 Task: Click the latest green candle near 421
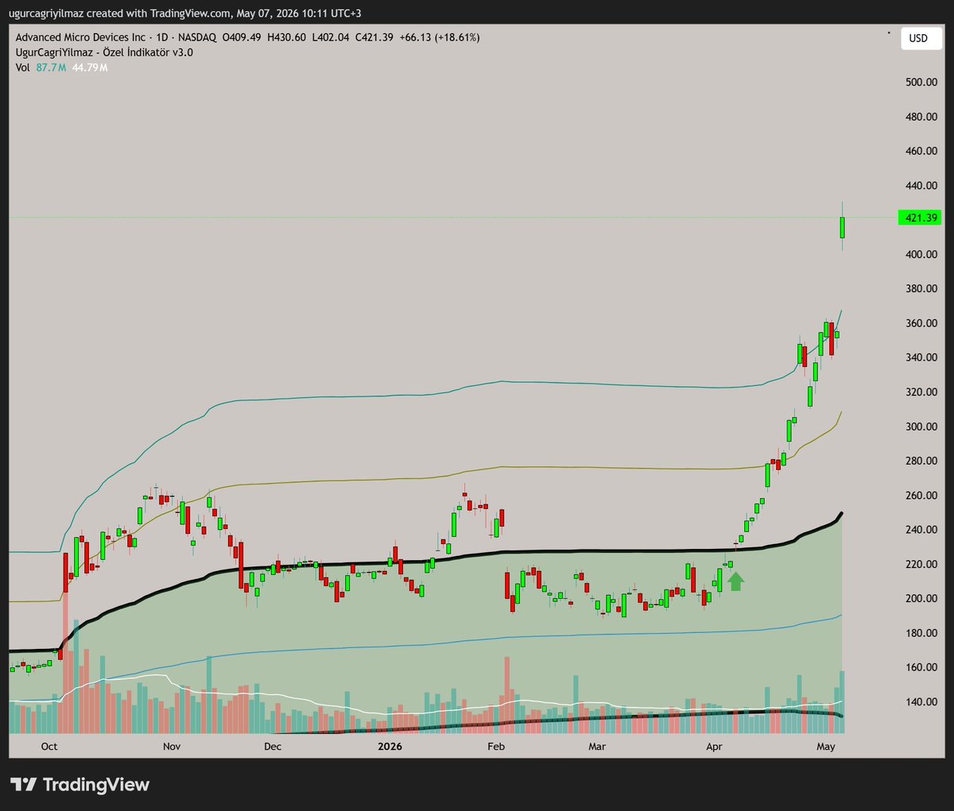click(842, 227)
